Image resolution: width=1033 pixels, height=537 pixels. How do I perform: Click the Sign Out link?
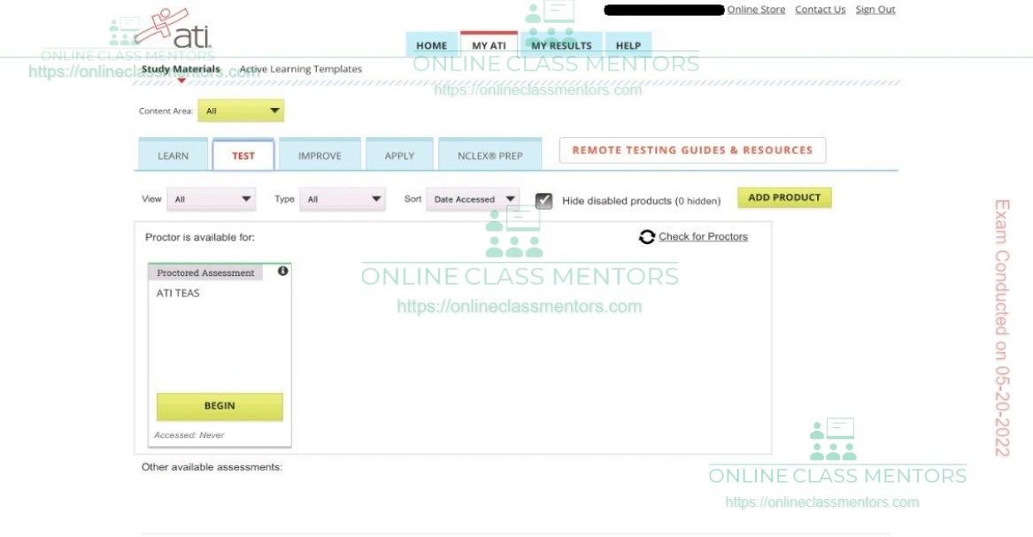coord(875,10)
